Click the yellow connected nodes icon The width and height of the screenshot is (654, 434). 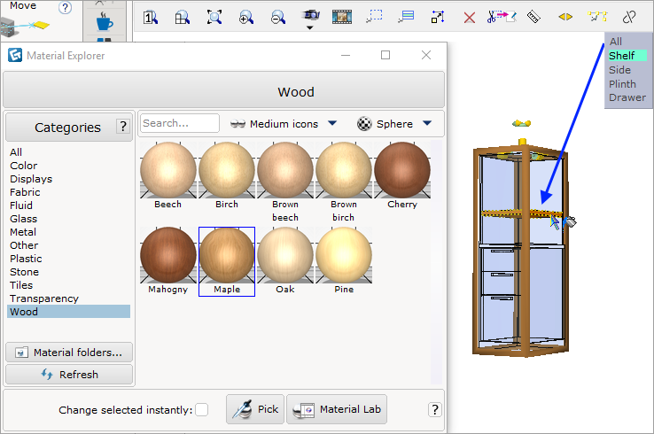[x=597, y=17]
